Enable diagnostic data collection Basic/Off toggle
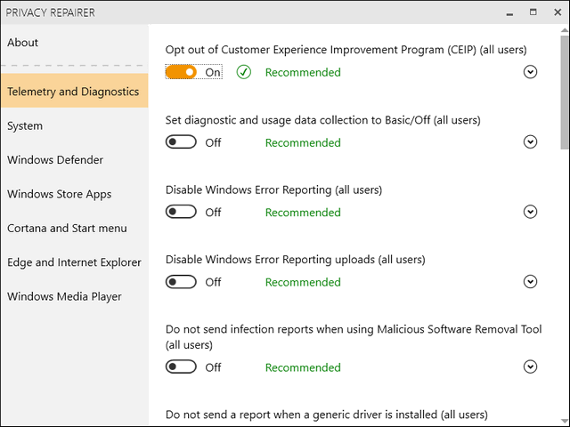 pos(181,142)
